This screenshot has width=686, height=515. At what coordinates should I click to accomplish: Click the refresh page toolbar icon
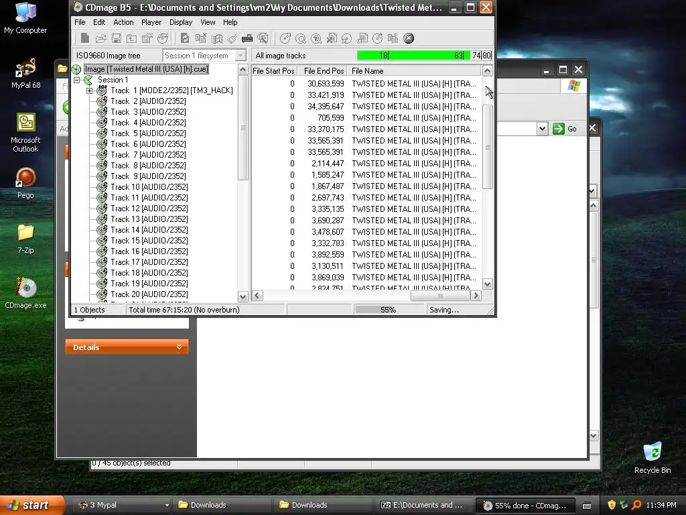(185, 38)
